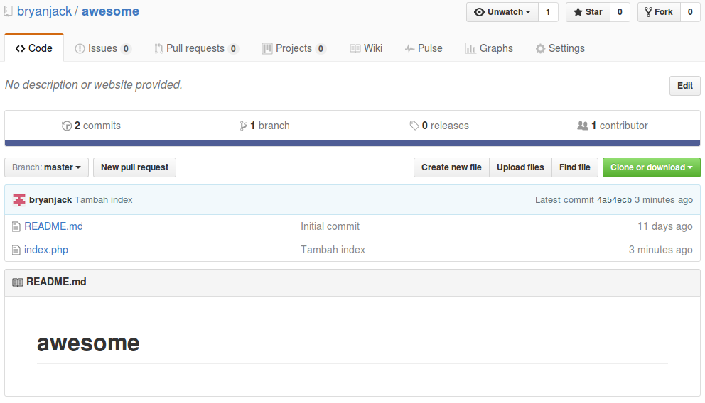Open the Unwatch dropdown

pos(502,12)
